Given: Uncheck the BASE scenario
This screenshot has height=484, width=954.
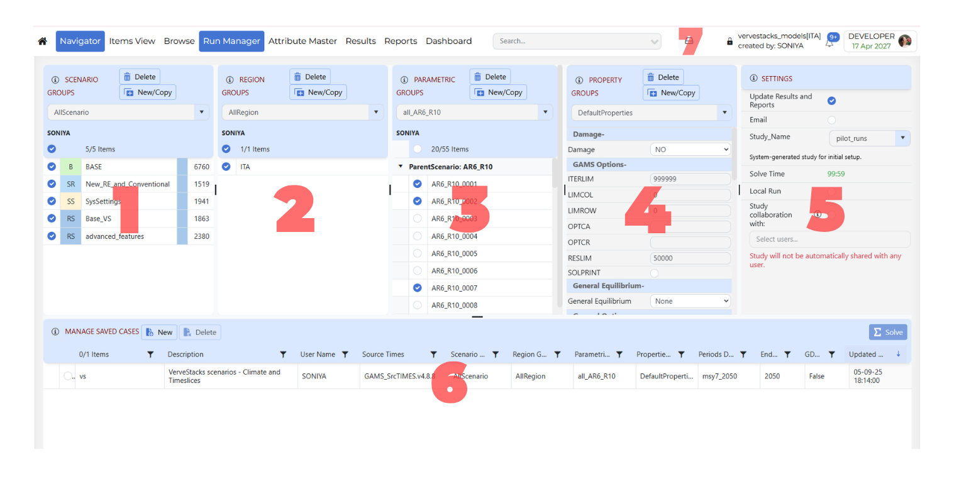Looking at the screenshot, I should [52, 167].
